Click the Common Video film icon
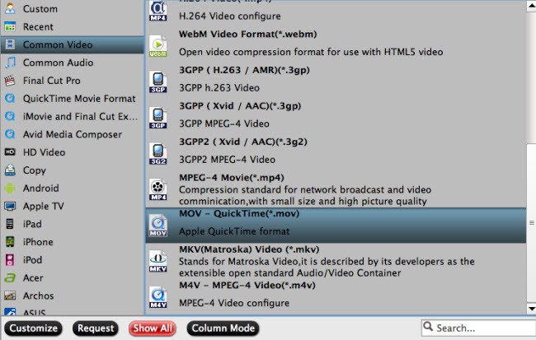 [x=10, y=44]
